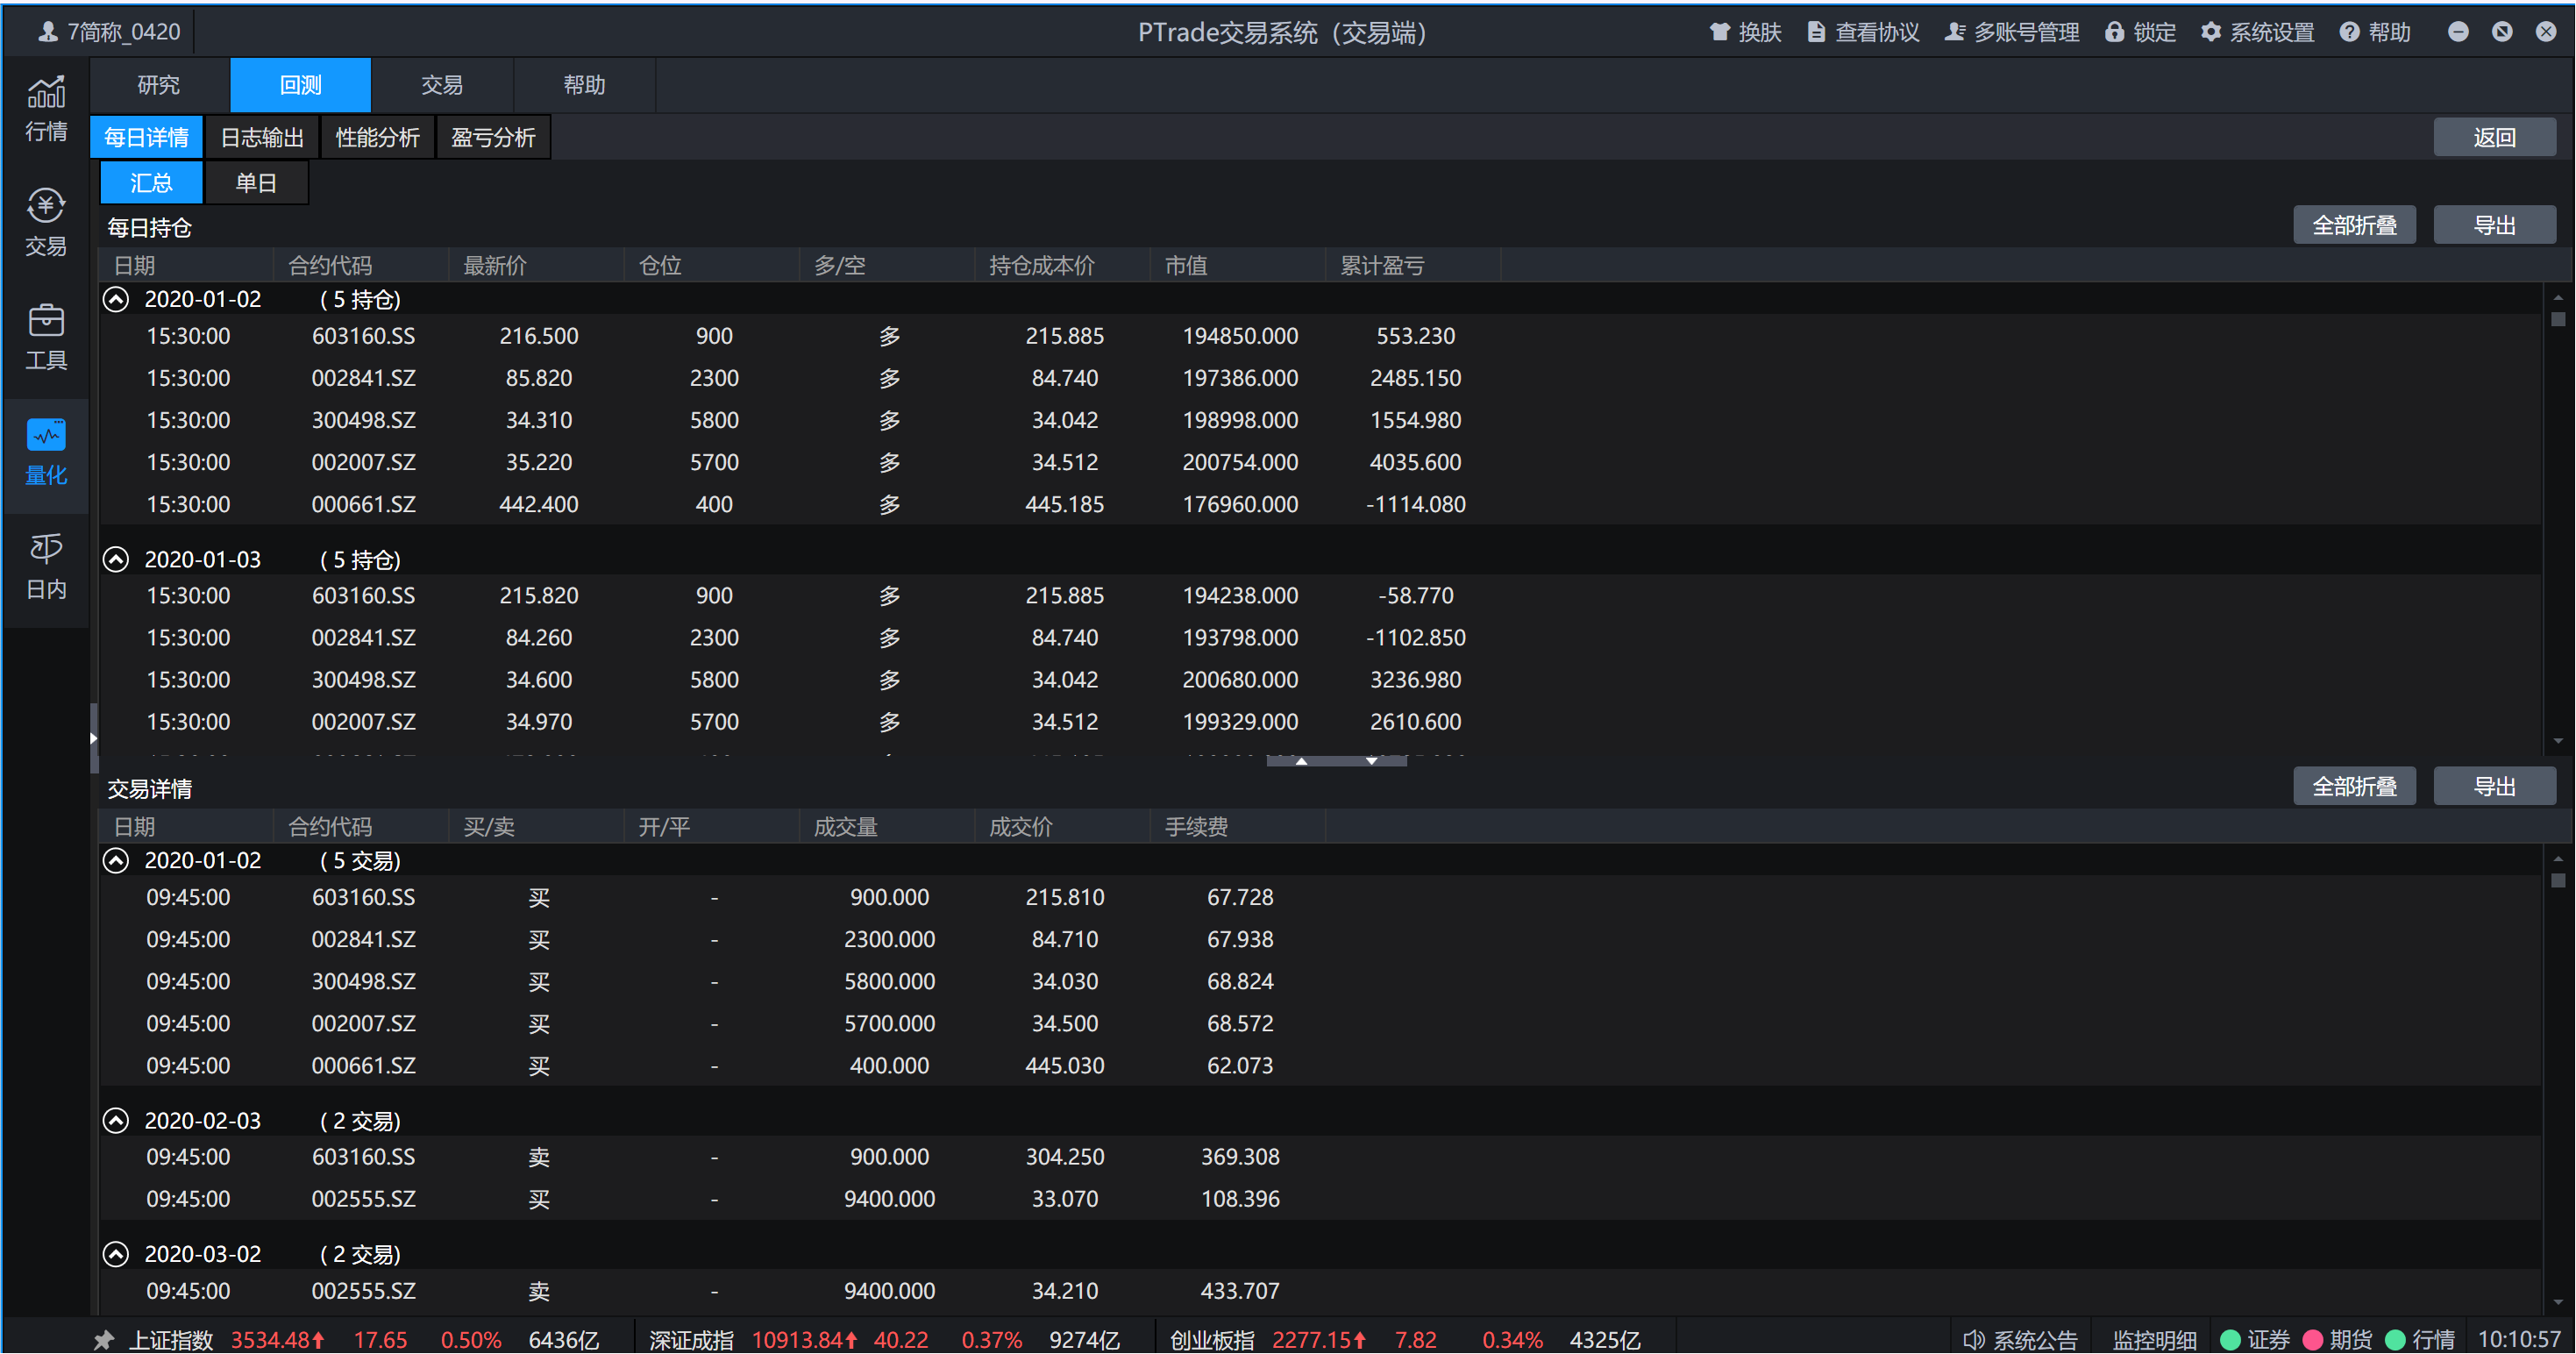
Task: Open the 系统公告 speaker announcement
Action: pos(1974,1339)
